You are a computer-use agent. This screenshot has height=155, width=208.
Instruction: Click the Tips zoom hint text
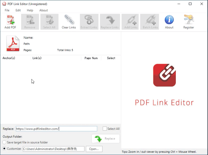(159, 152)
